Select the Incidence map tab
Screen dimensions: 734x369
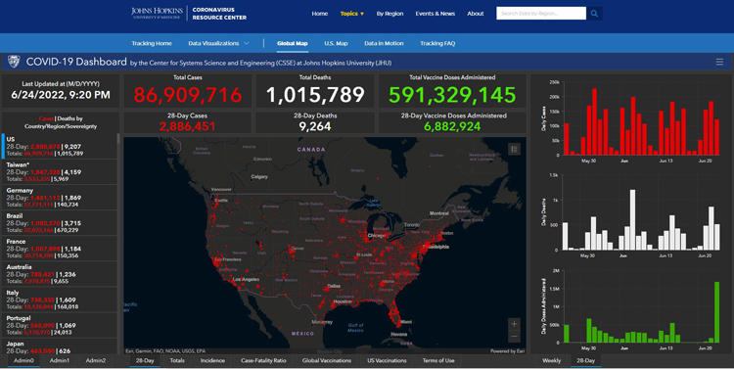pyautogui.click(x=212, y=360)
